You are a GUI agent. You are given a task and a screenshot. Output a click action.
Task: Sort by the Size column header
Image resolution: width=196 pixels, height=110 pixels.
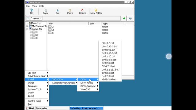pos(95,24)
